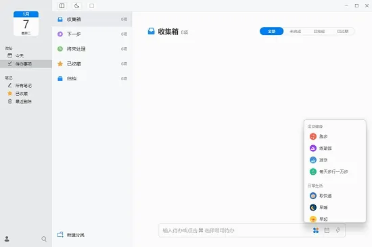Select the 归档 category
372x247 pixels.
point(92,79)
